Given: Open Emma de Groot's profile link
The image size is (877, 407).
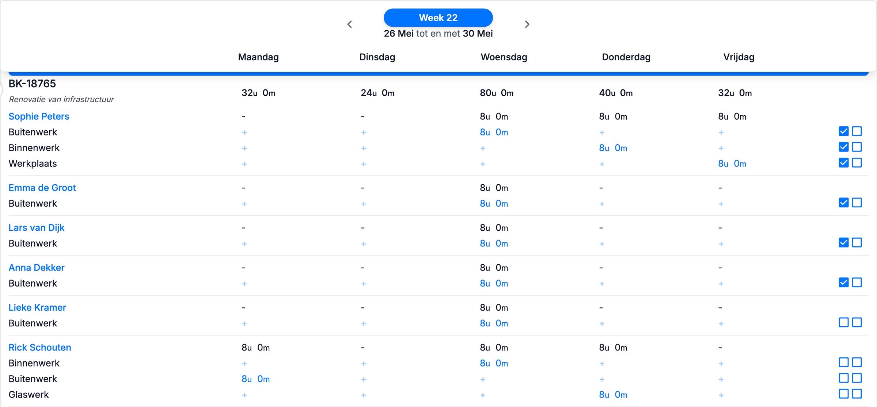Looking at the screenshot, I should coord(42,188).
